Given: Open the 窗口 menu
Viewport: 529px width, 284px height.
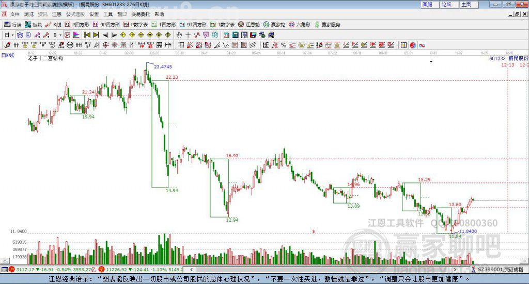Looking at the screenshot, I should (122, 14).
